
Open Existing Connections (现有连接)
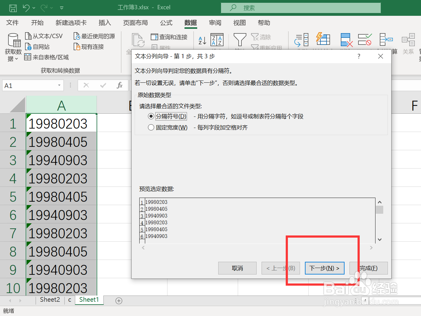point(89,47)
